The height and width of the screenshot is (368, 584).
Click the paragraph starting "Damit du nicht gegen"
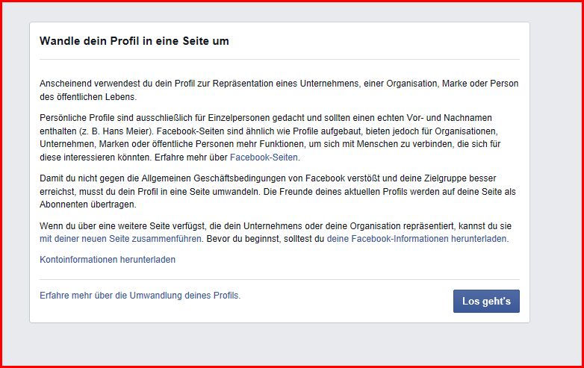point(279,191)
